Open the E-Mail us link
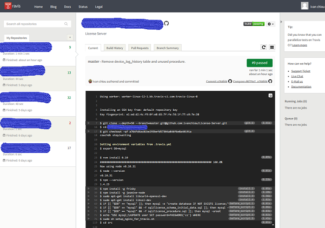 (297, 82)
